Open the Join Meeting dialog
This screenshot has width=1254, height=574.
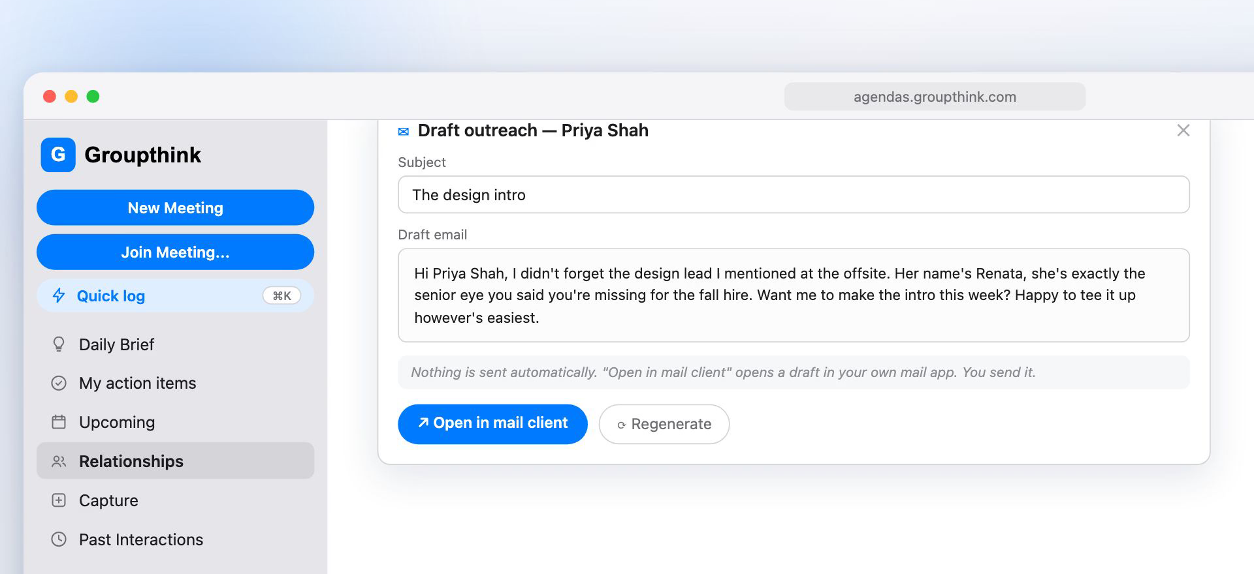pos(175,252)
